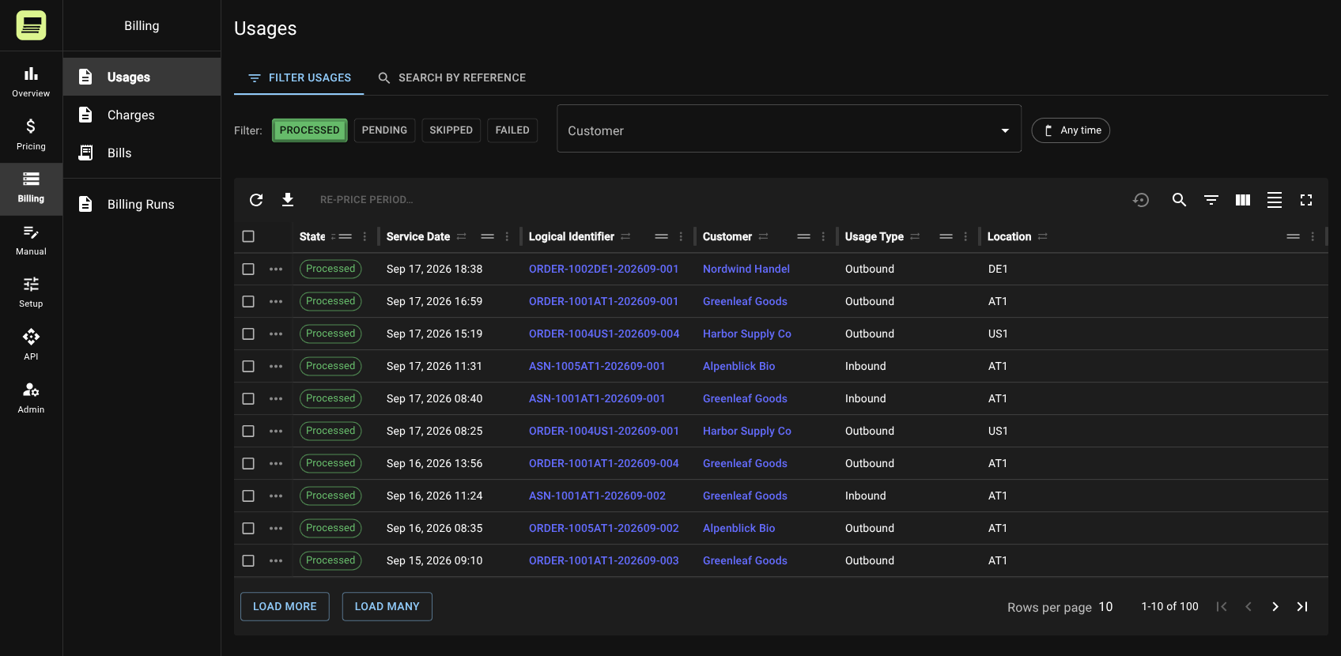Open Charges in the Billing menu
The image size is (1341, 656).
pyautogui.click(x=142, y=115)
